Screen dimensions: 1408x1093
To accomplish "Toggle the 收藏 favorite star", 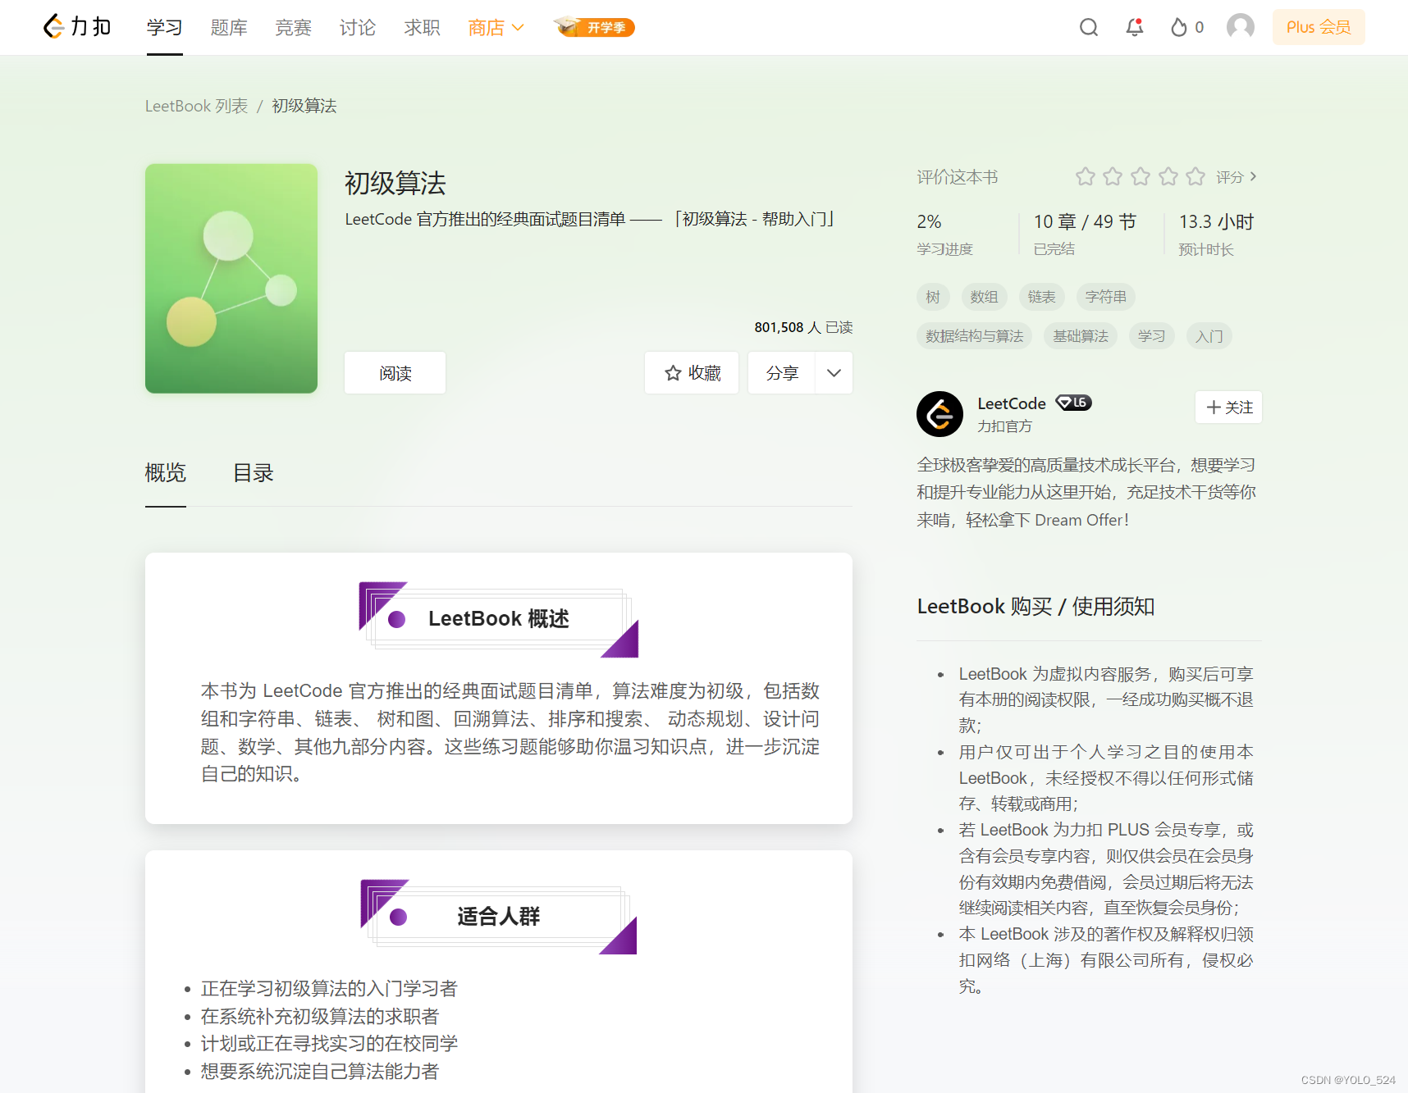I will pyautogui.click(x=691, y=372).
